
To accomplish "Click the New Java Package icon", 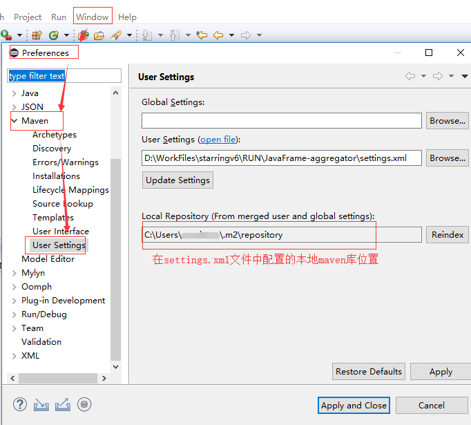I will point(37,35).
